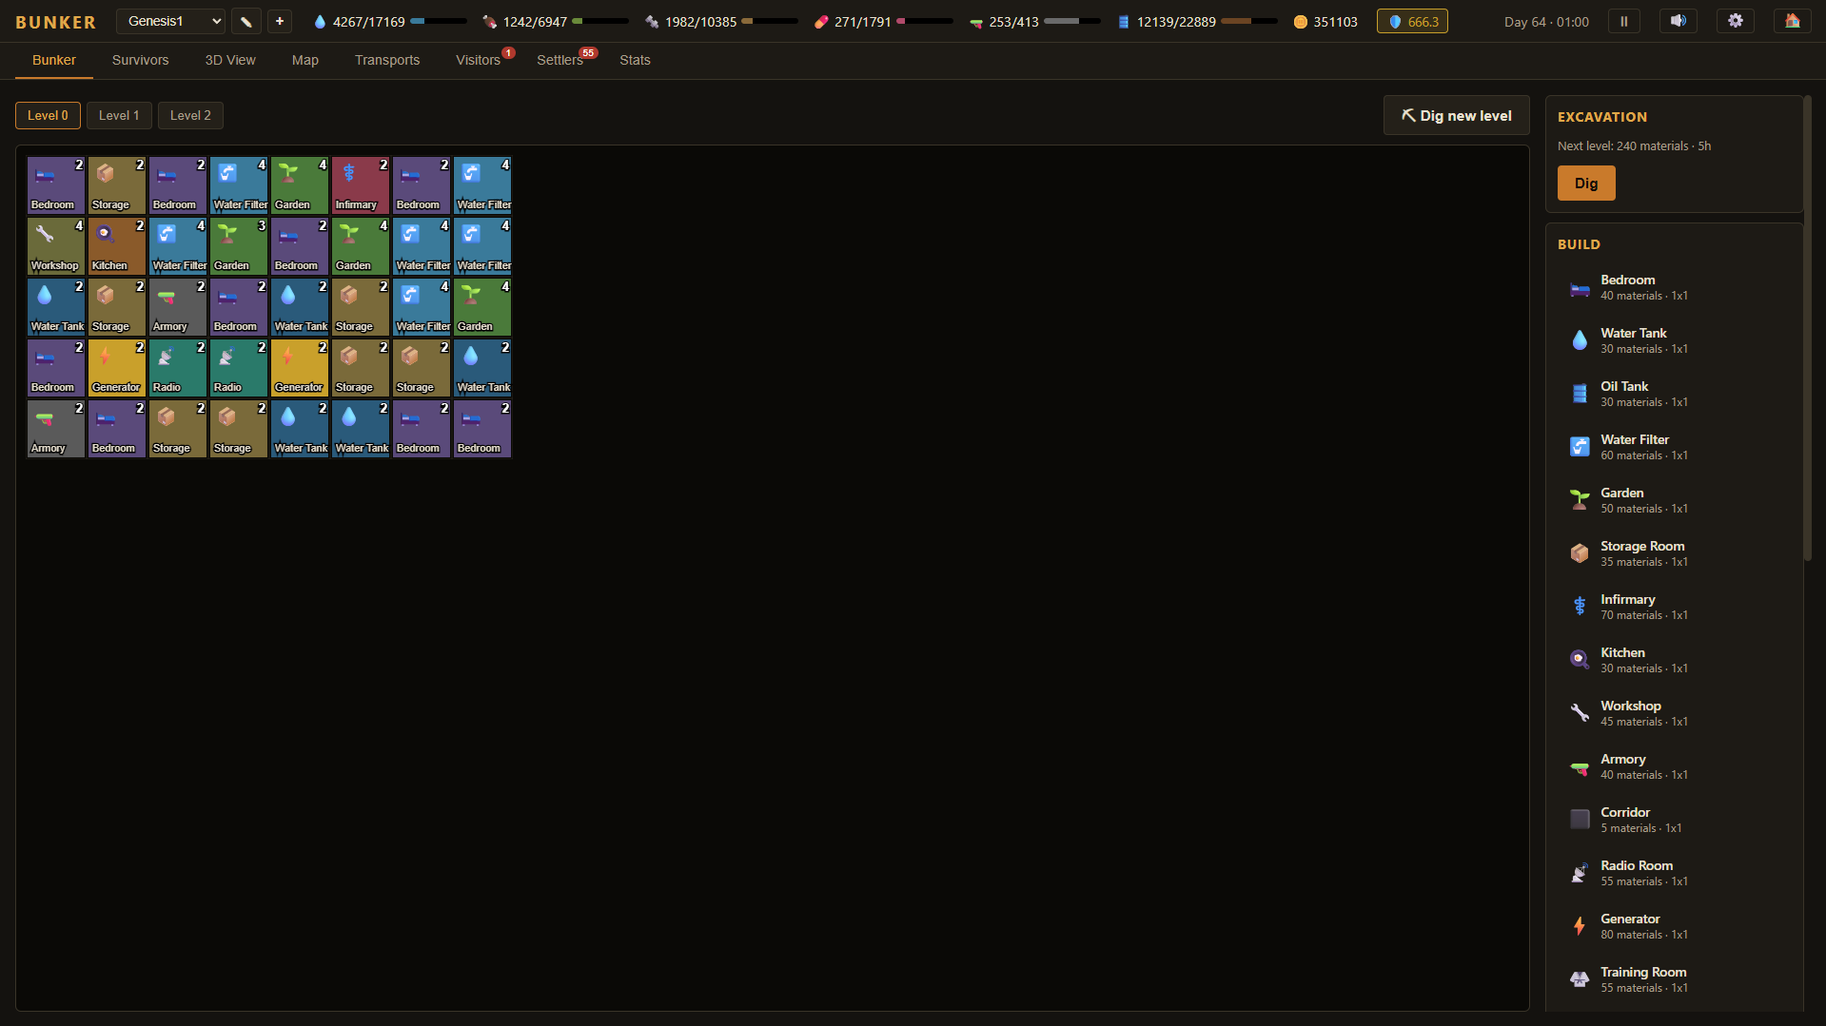Screen dimensions: 1826x1026
Task: Click the weapons bar beside 253/413
Action: coord(1072,21)
